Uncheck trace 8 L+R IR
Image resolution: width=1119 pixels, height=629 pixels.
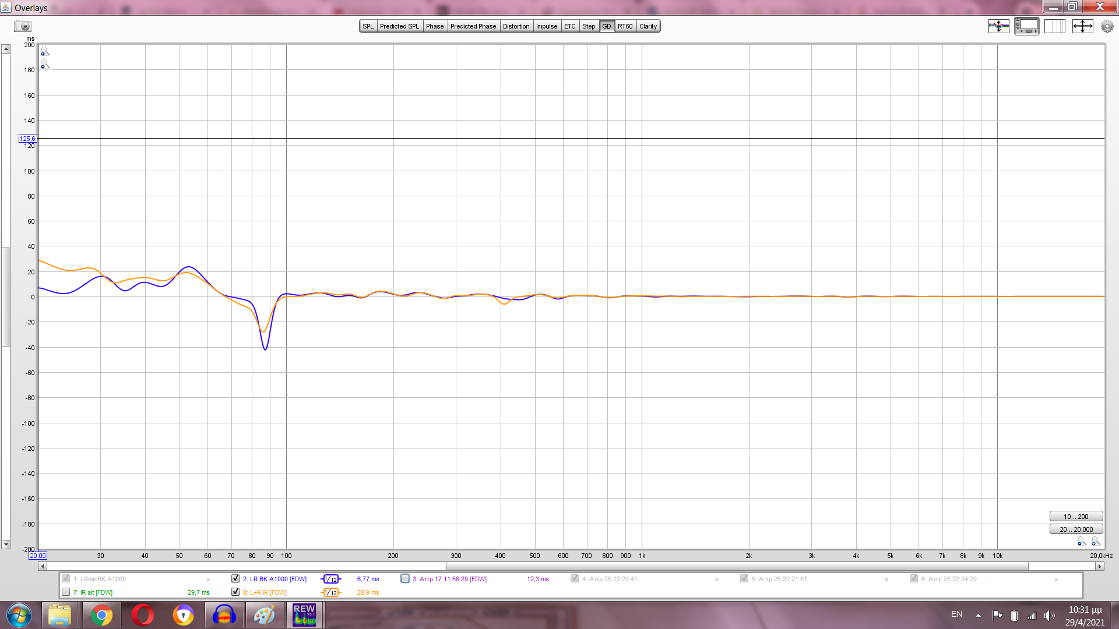235,592
